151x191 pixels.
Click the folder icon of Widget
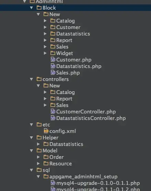[x=53, y=53]
